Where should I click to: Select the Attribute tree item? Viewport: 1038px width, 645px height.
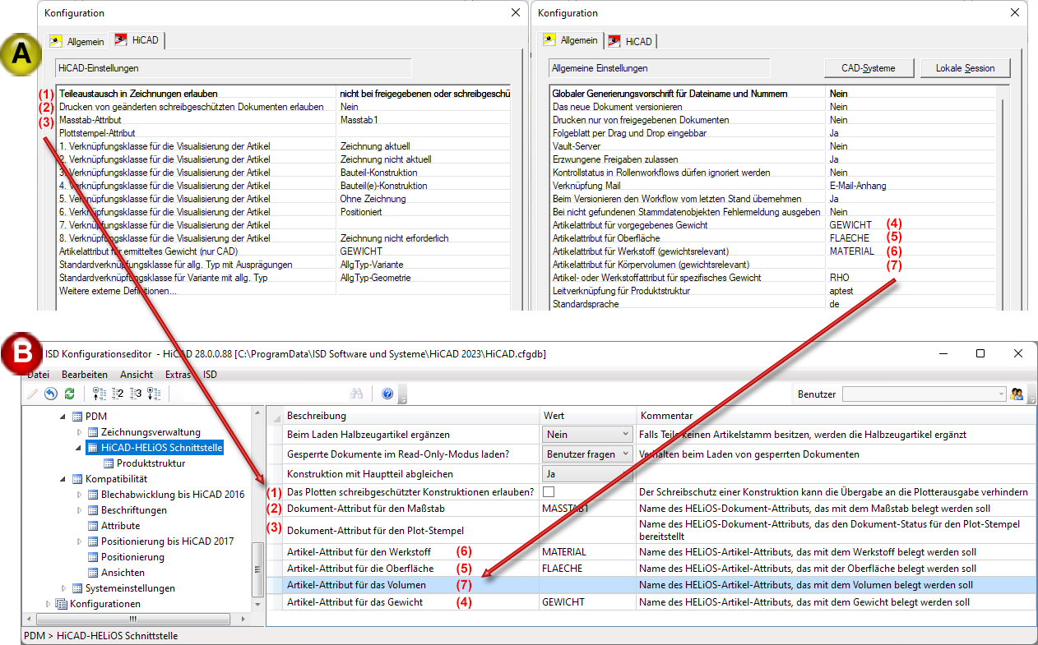tap(120, 526)
